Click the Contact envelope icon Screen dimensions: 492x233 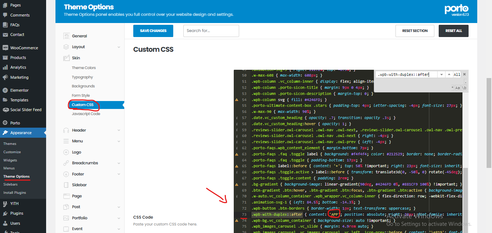5,35
